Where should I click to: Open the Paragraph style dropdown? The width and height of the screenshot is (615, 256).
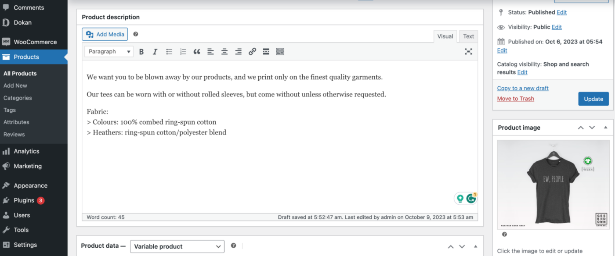click(x=109, y=51)
